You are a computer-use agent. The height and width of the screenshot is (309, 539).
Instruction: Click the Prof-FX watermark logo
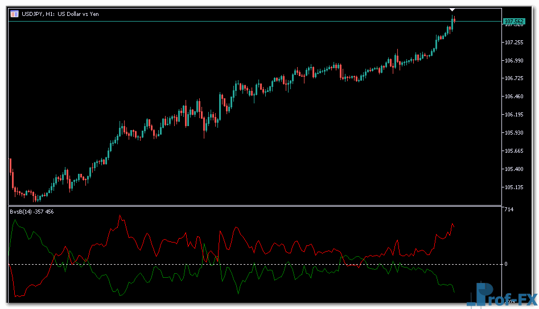tap(500, 297)
